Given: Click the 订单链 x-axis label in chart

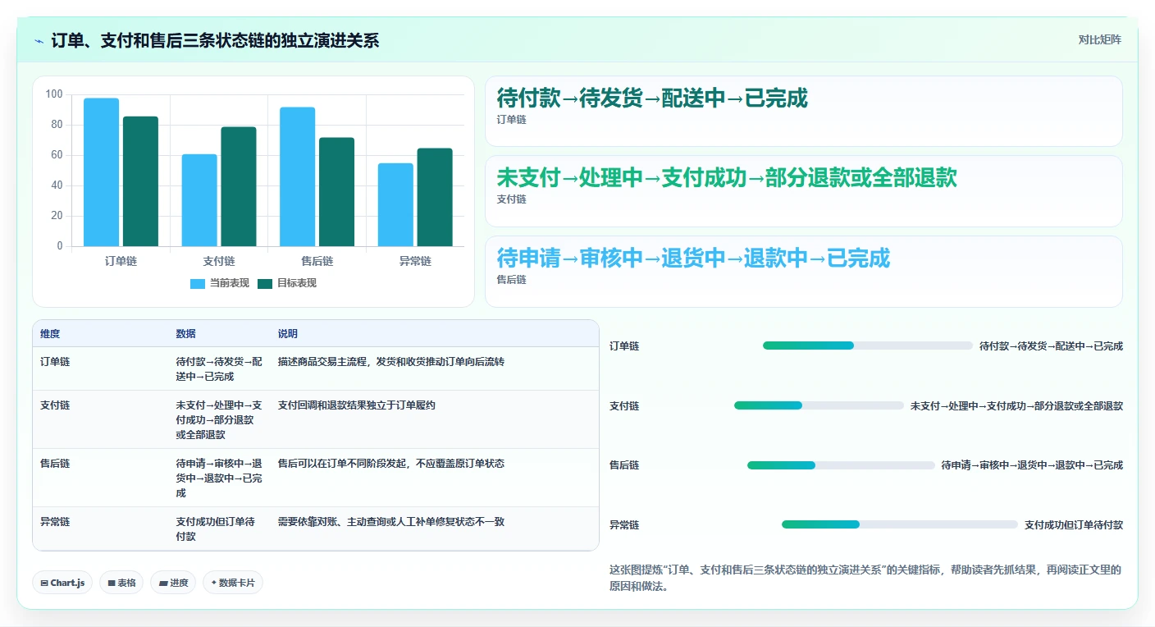Looking at the screenshot, I should 121,261.
